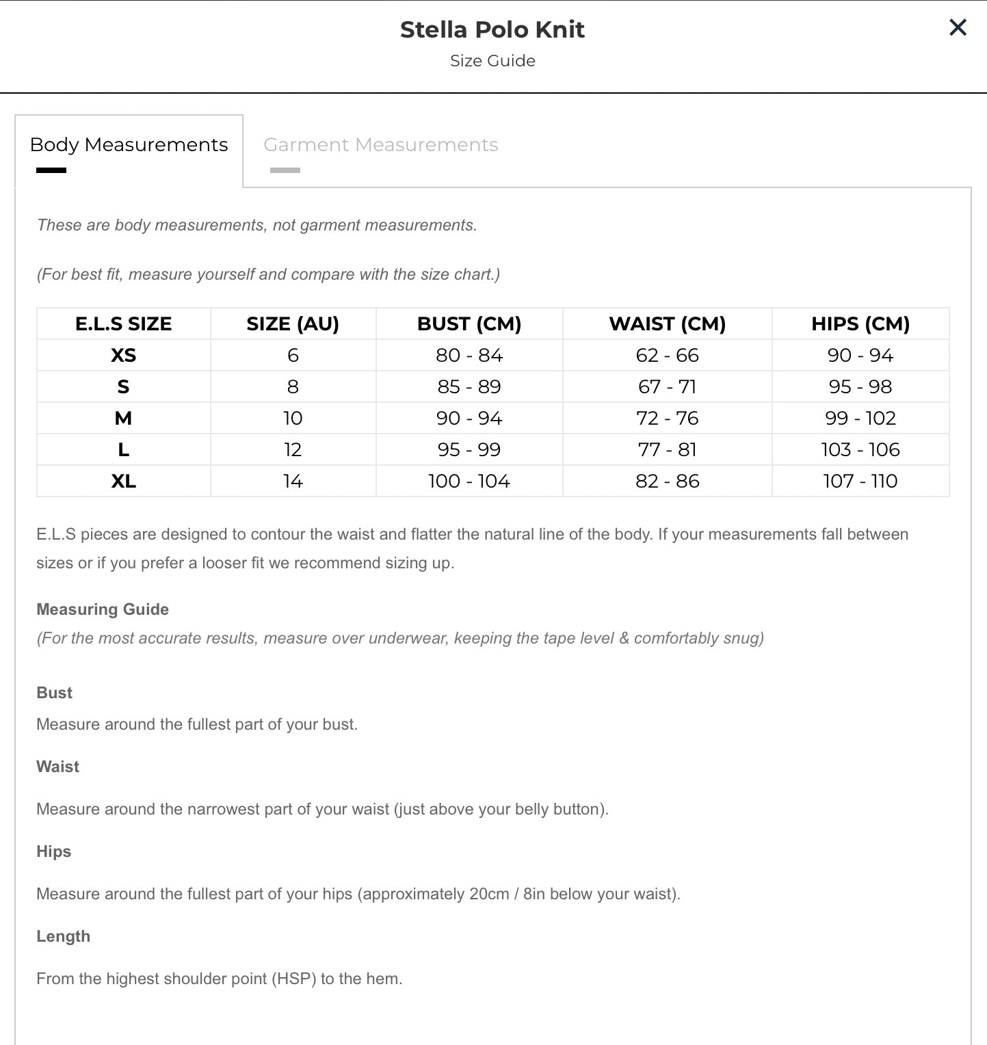Select the XL size row label
Screen dimensions: 987x1045
(123, 481)
